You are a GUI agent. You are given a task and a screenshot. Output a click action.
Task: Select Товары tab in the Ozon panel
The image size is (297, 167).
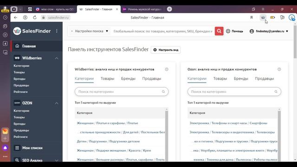(220, 78)
